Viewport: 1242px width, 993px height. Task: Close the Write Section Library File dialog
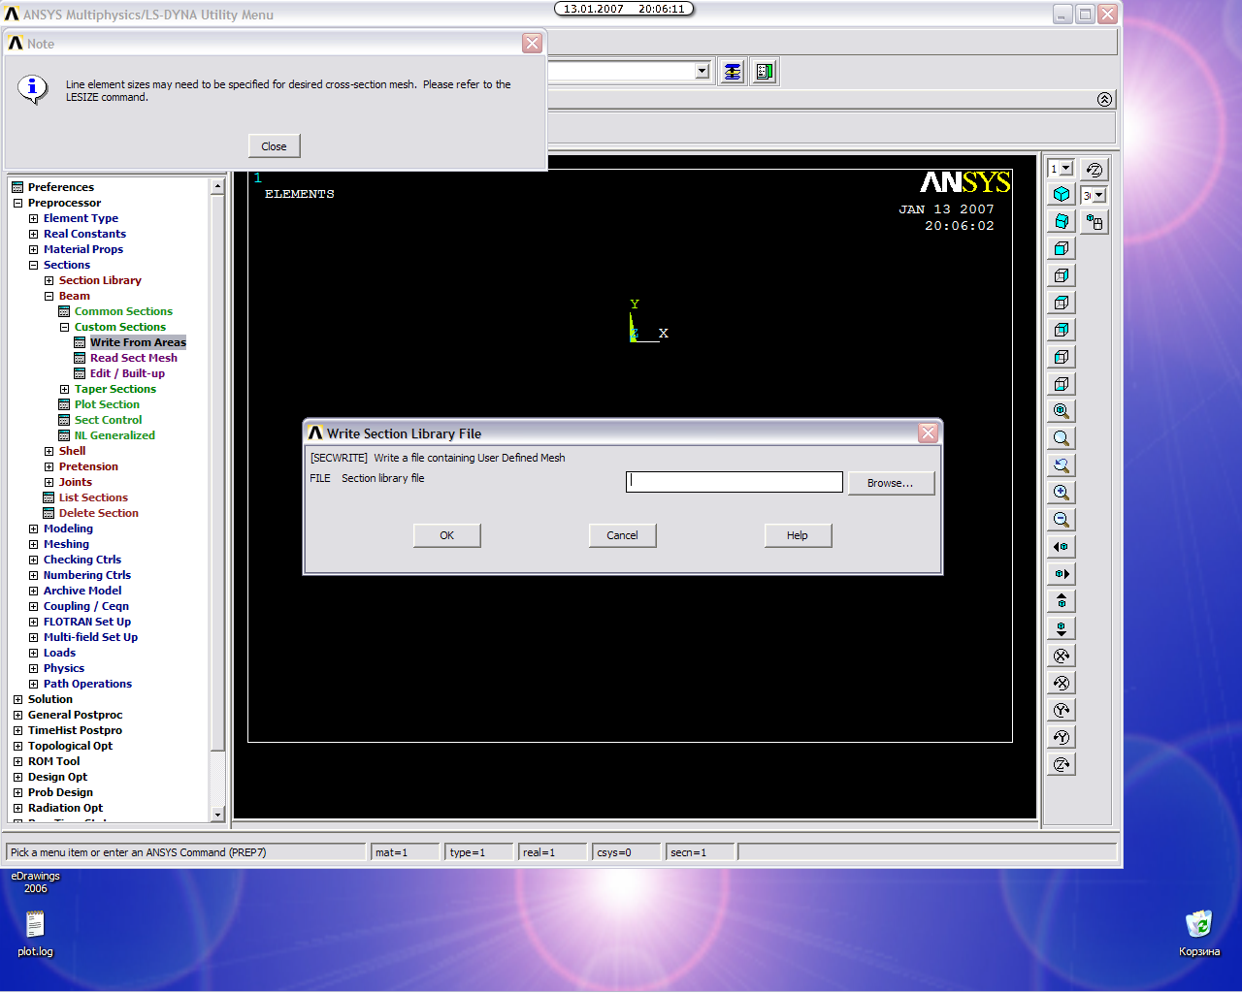(928, 432)
